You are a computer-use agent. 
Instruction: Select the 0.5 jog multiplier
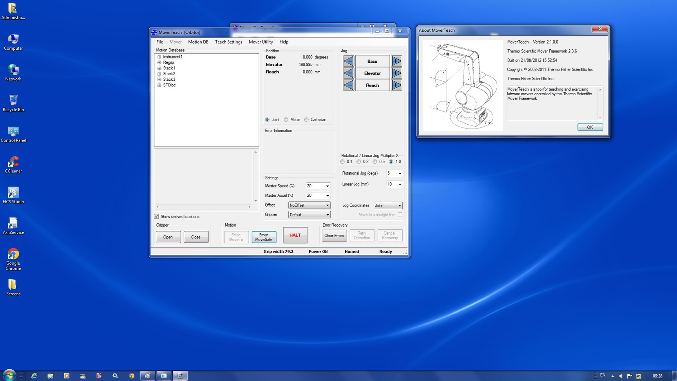pyautogui.click(x=375, y=161)
